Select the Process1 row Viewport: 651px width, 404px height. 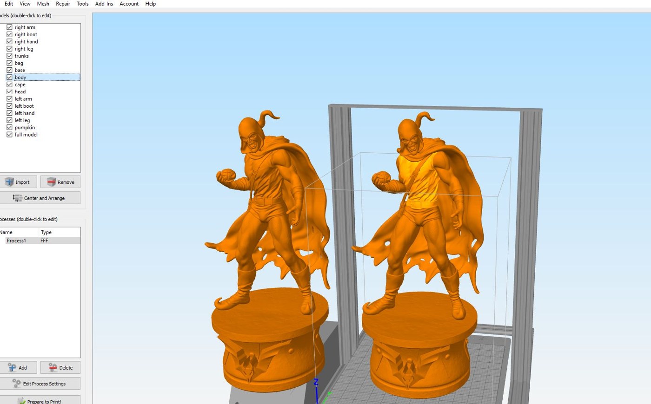40,241
